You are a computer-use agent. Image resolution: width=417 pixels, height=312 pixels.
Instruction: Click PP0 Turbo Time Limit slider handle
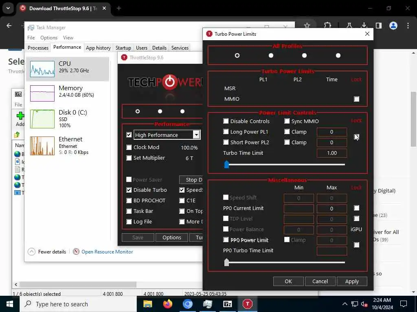226,262
